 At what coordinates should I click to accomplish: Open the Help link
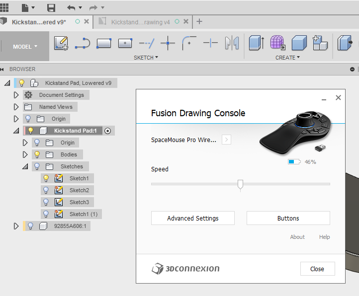click(x=324, y=237)
